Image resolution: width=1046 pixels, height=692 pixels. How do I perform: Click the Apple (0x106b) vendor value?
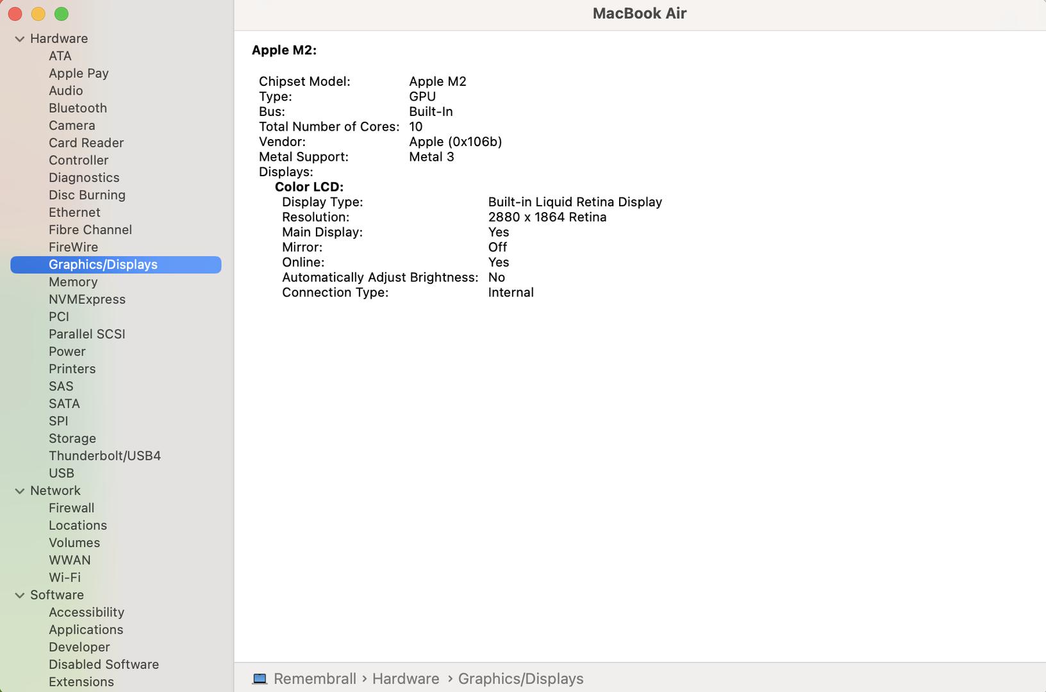tap(455, 142)
